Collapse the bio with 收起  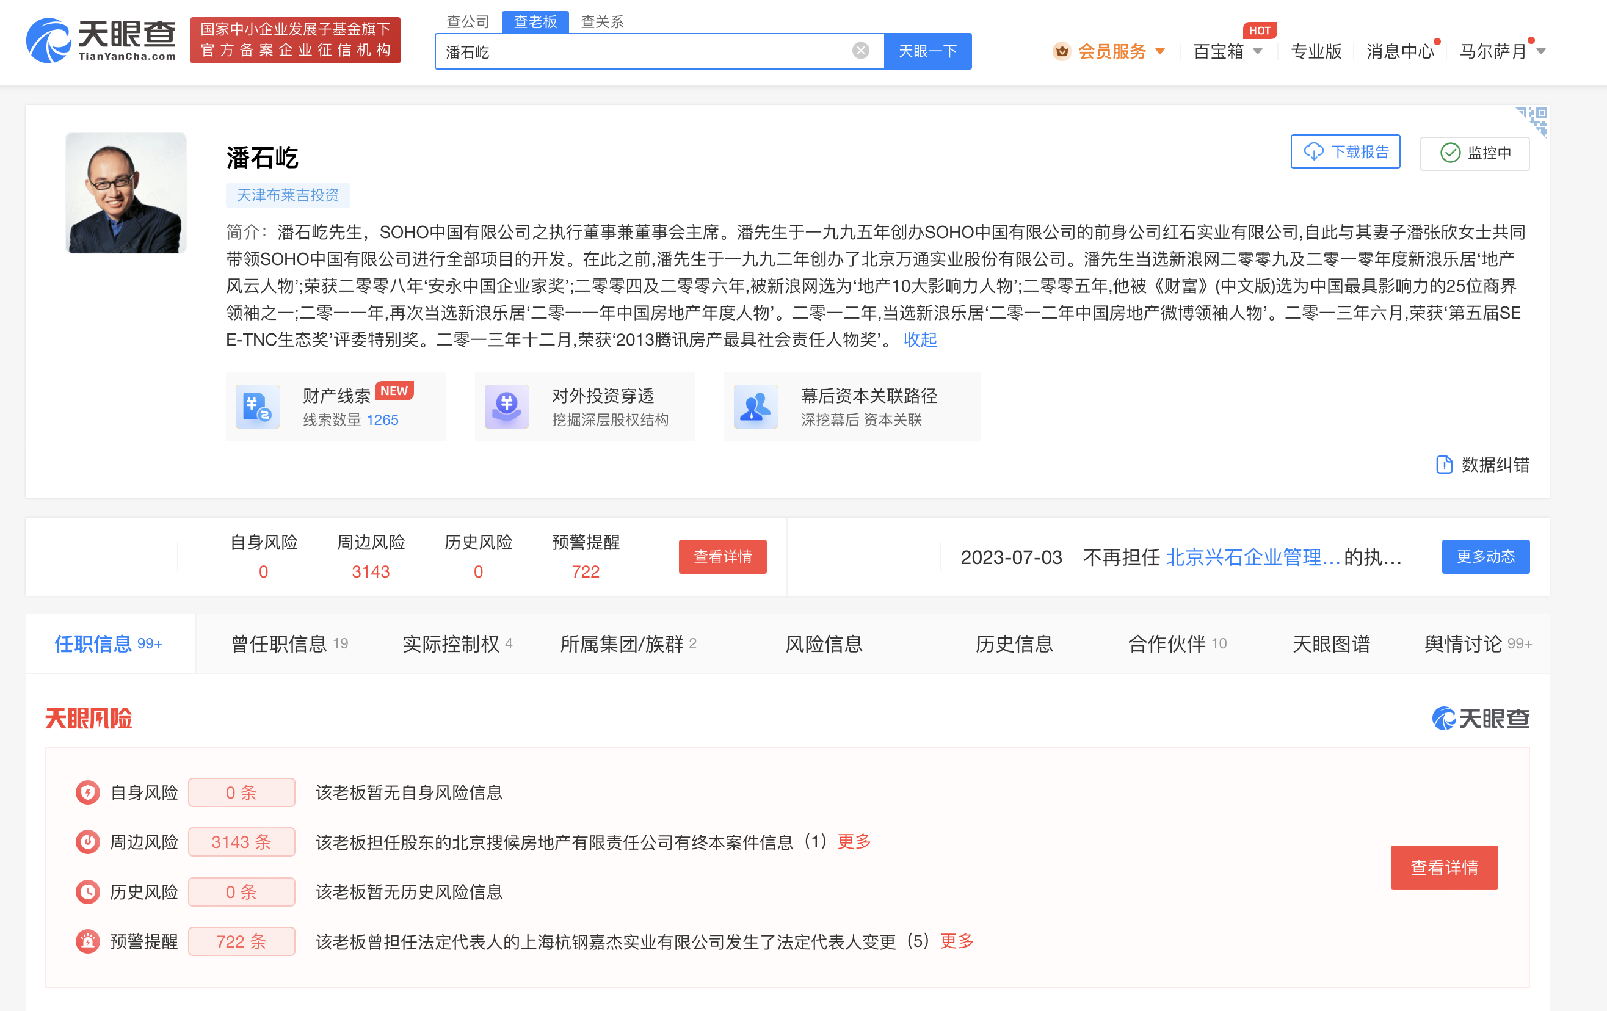coord(920,339)
